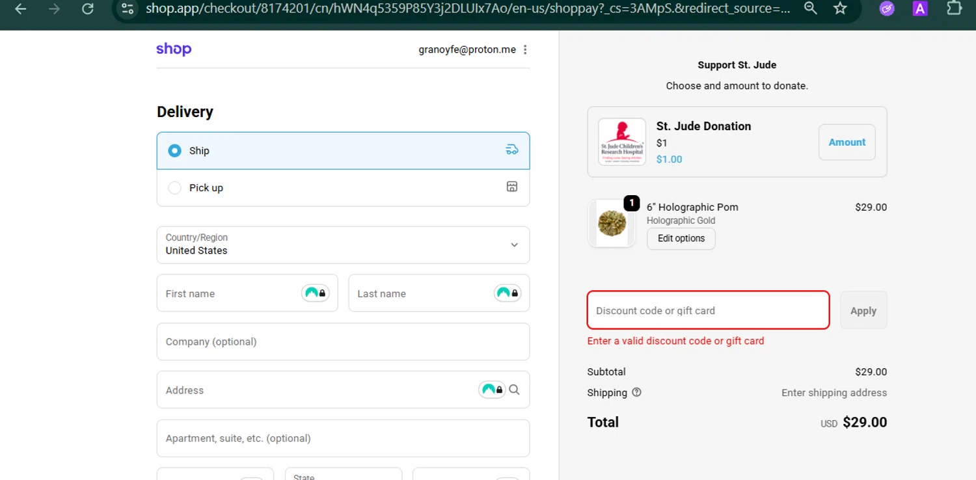Click the Discount code or gift card field
This screenshot has width=976, height=480.
(709, 310)
